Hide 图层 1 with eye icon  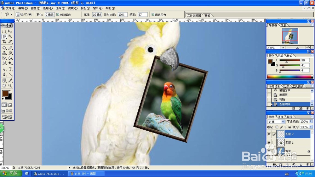pos(269,142)
